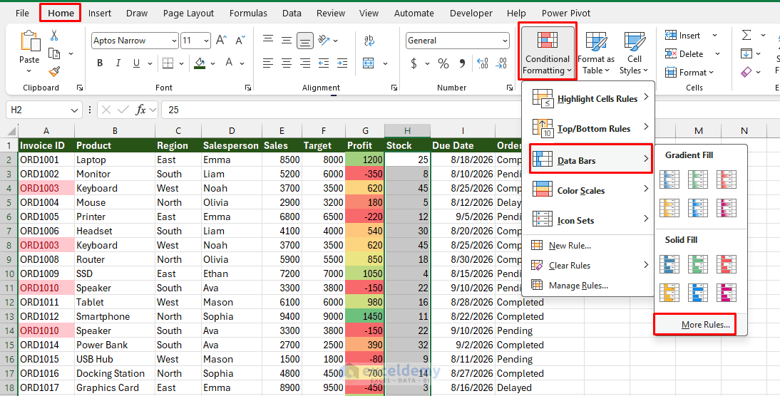This screenshot has width=780, height=396.
Task: Toggle Align Left
Action: point(268,63)
